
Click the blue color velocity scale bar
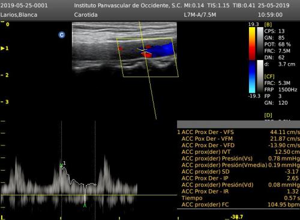tap(252, 76)
